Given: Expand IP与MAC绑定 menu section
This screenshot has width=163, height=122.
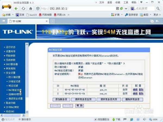Looking at the screenshot, I should coord(12,107).
